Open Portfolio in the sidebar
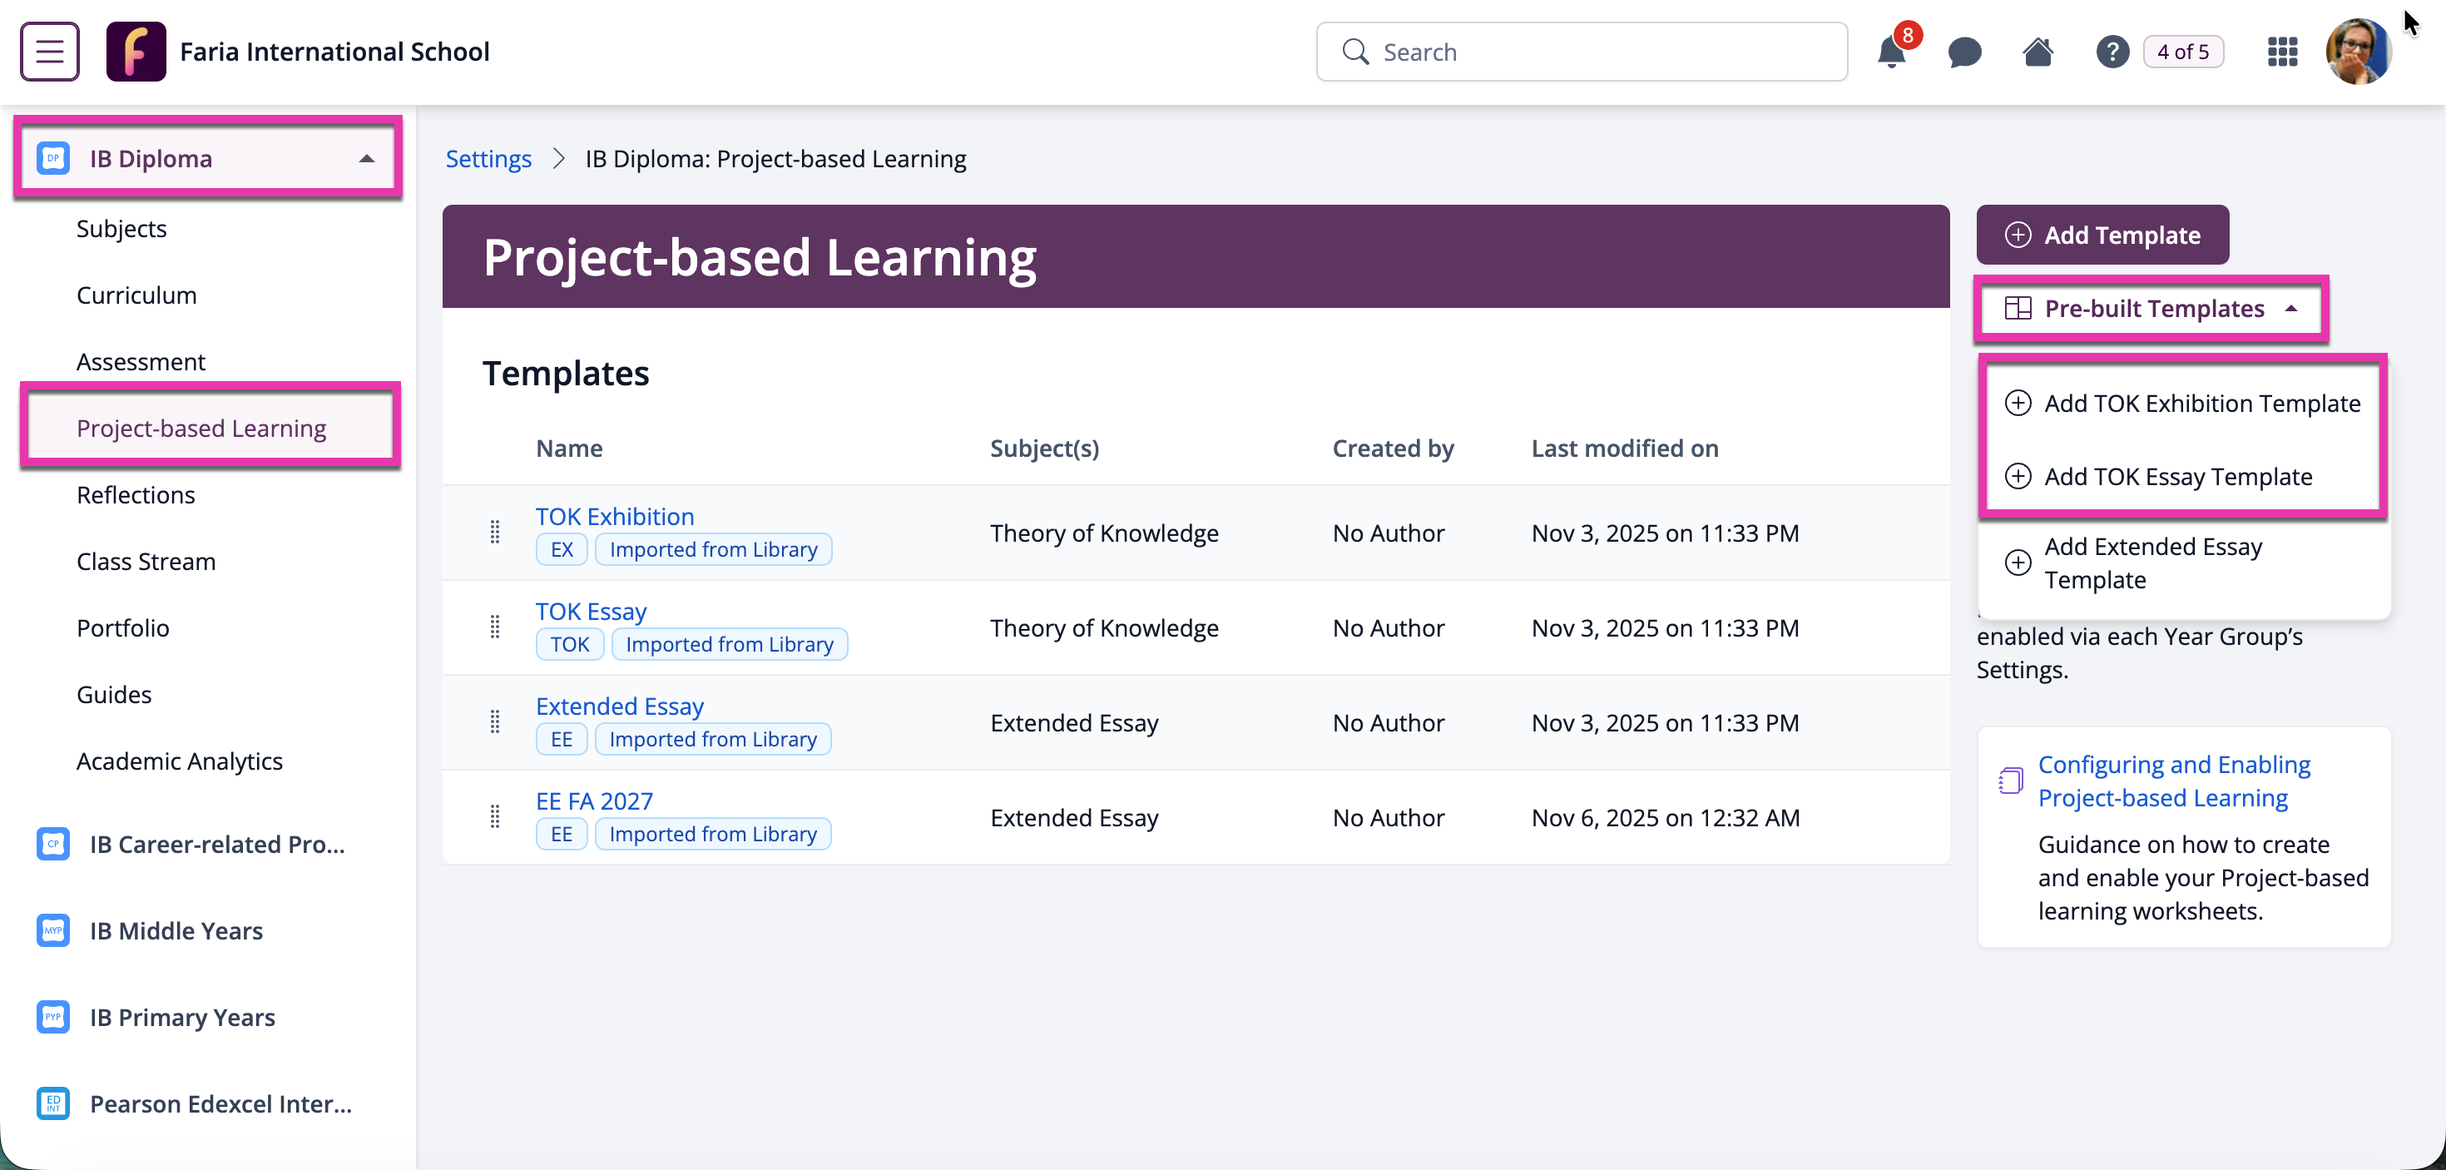2446x1170 pixels. tap(123, 627)
